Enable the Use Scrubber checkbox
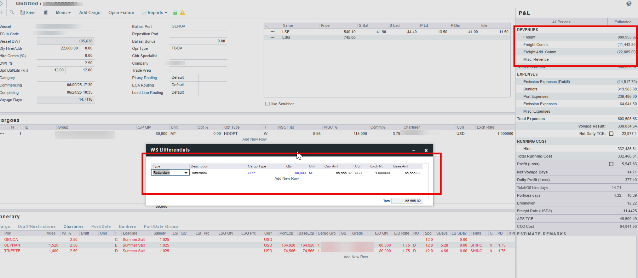The image size is (638, 278). [268, 104]
